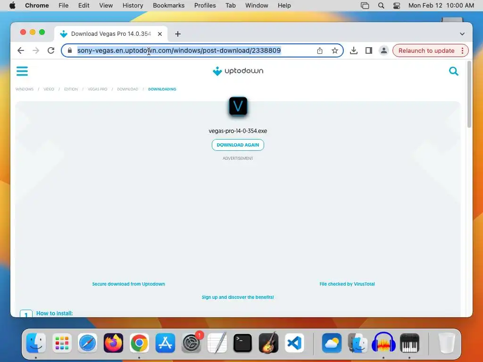Open WINDOWS breadcrumb link
Viewport: 483px width, 362px height.
tap(25, 89)
